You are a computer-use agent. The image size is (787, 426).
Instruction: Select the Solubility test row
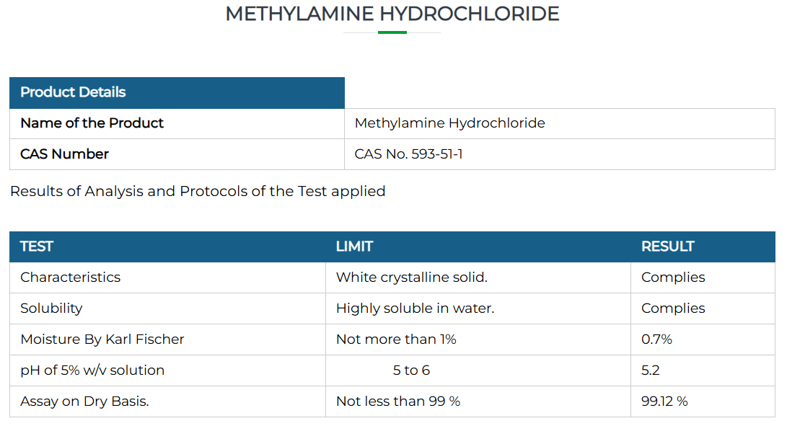392,309
